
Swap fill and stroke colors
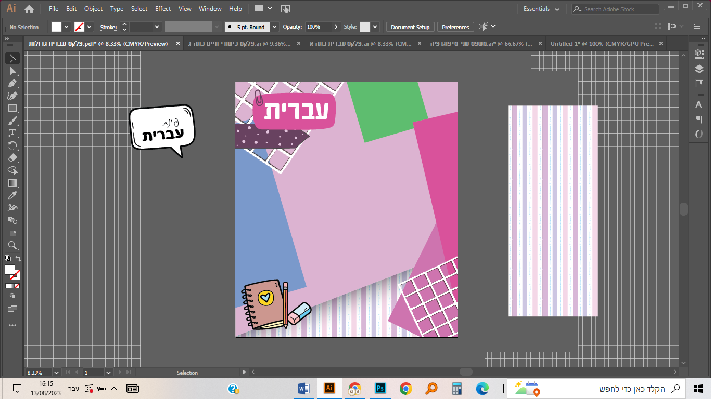point(18,258)
